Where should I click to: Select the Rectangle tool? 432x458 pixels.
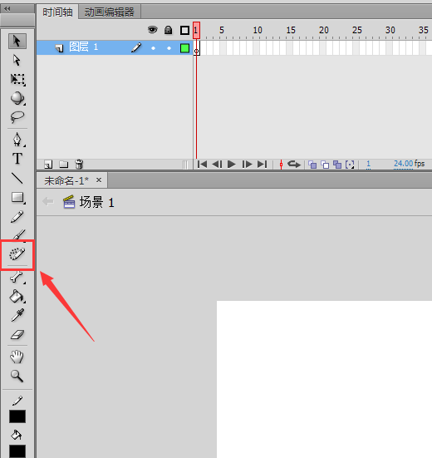pos(17,198)
